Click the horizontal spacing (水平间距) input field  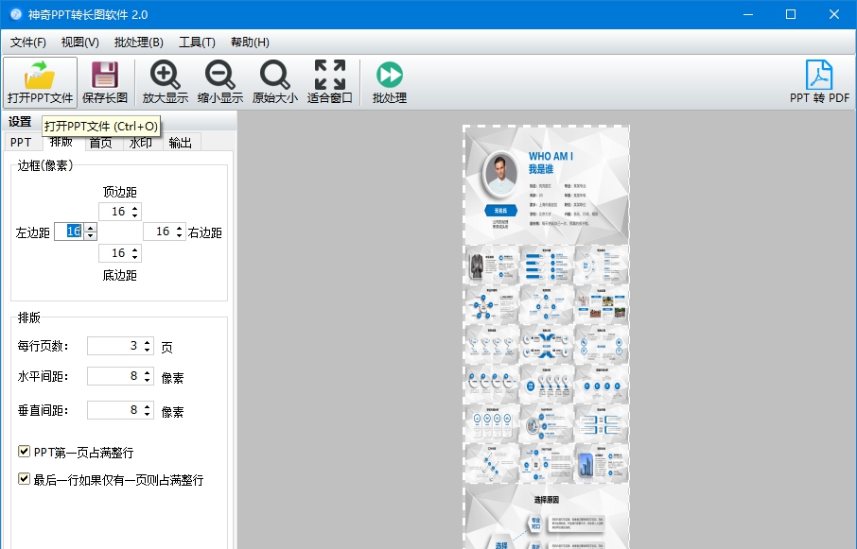click(x=114, y=377)
